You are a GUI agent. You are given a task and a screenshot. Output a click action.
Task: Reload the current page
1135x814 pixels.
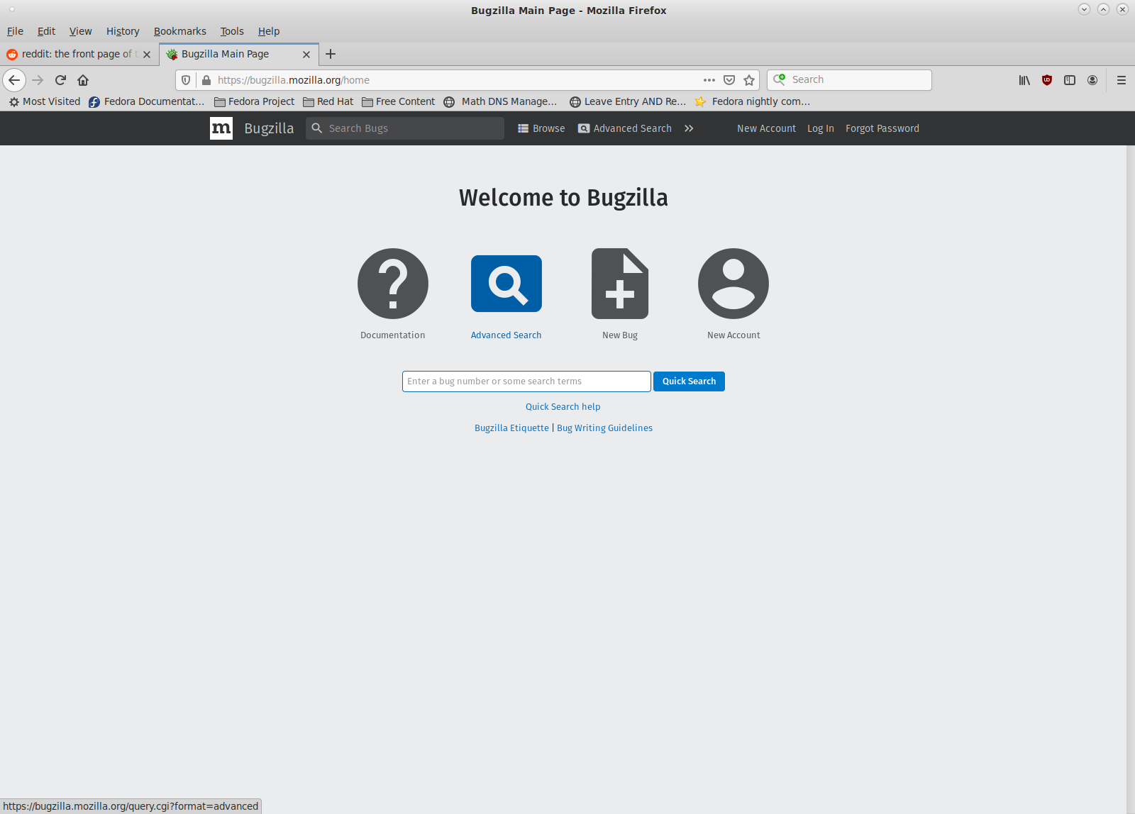[x=60, y=80]
